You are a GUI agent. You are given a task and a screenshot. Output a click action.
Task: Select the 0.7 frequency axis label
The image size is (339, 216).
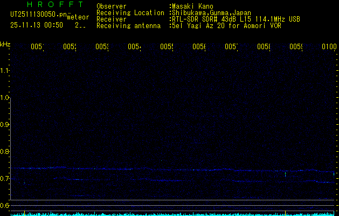click(x=5, y=179)
